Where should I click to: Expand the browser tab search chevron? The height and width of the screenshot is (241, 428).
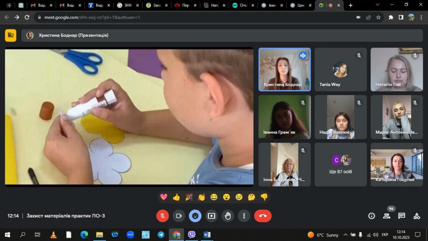pos(377,5)
